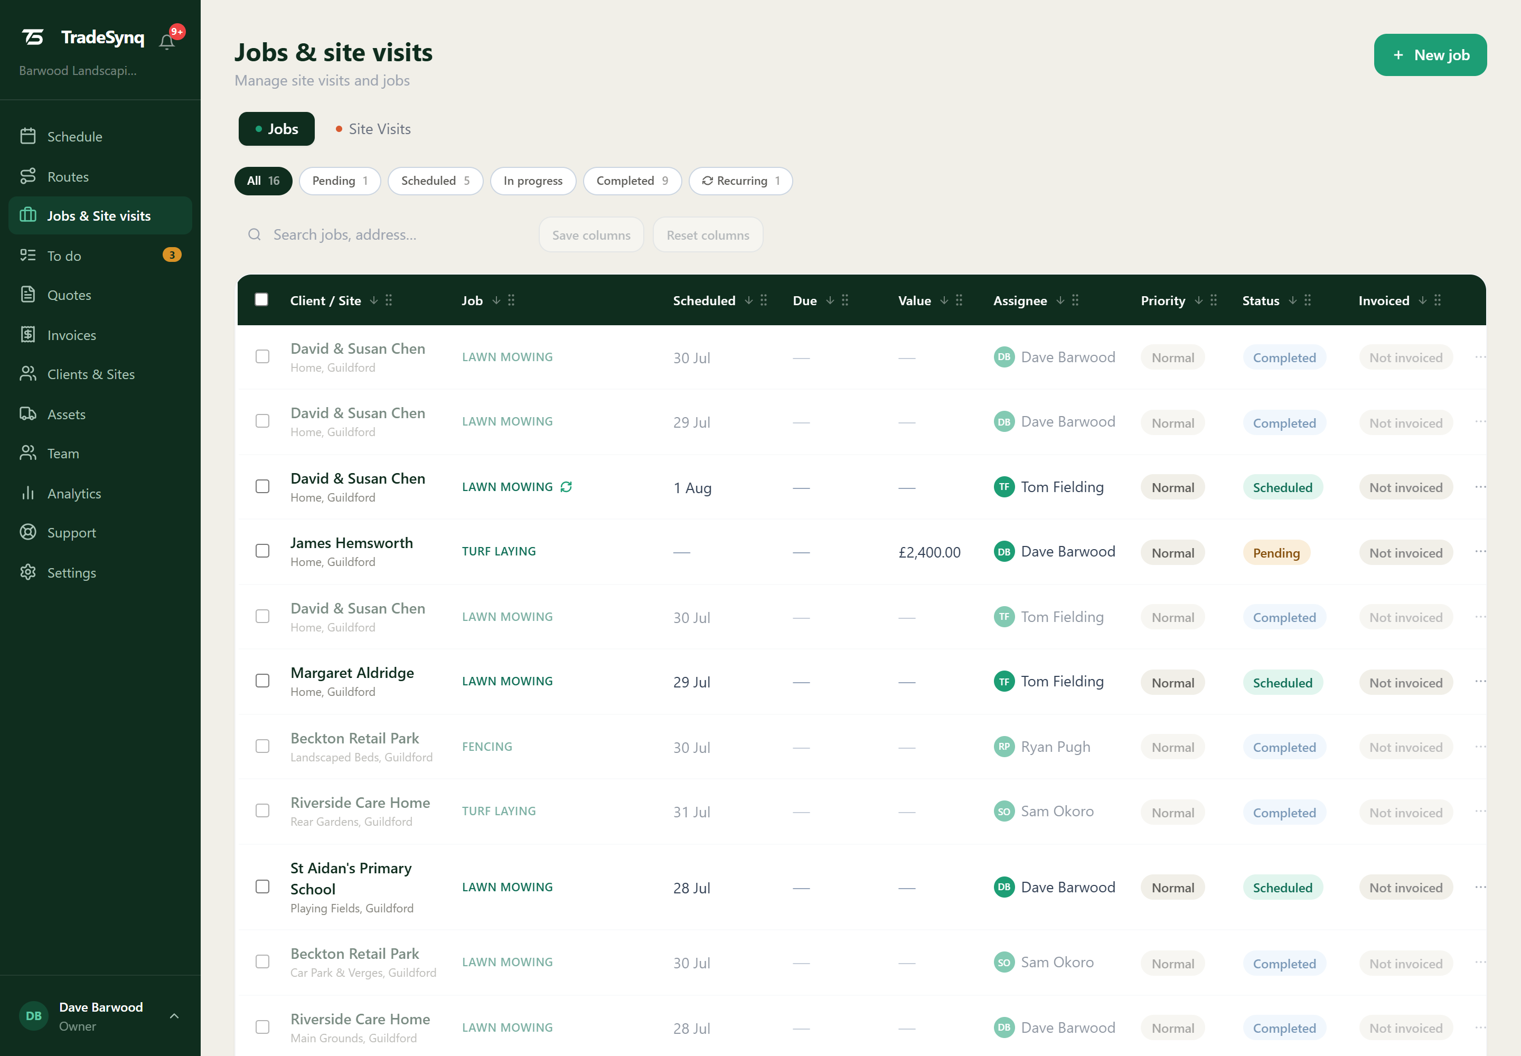Sort by Client / Site arrow
The image size is (1521, 1056).
374,300
